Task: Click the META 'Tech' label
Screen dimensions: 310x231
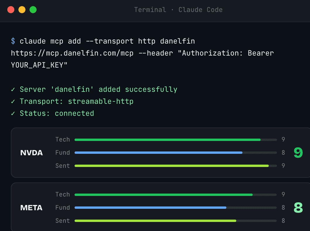Action: (x=63, y=194)
